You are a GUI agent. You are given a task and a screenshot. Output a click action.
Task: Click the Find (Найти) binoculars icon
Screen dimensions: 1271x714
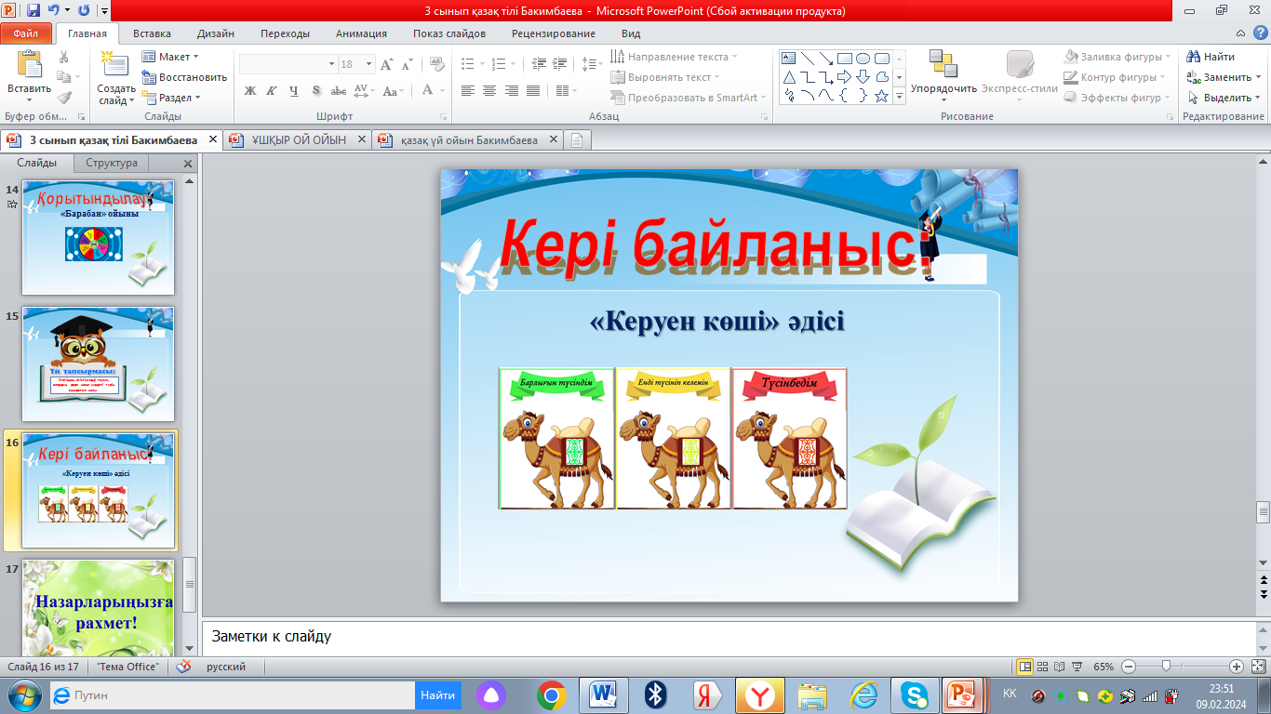(1194, 57)
